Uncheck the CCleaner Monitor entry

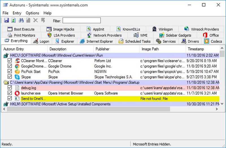click(10, 61)
